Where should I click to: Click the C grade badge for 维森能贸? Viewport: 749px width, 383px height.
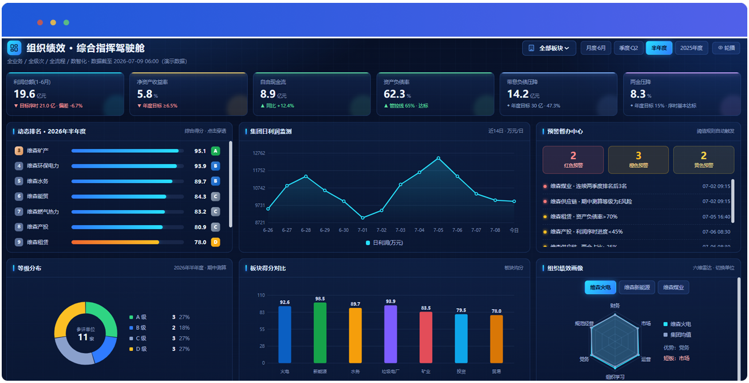pos(215,196)
